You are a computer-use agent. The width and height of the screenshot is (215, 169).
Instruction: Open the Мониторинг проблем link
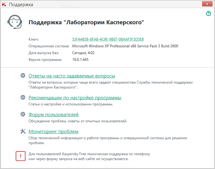[x=53, y=132]
